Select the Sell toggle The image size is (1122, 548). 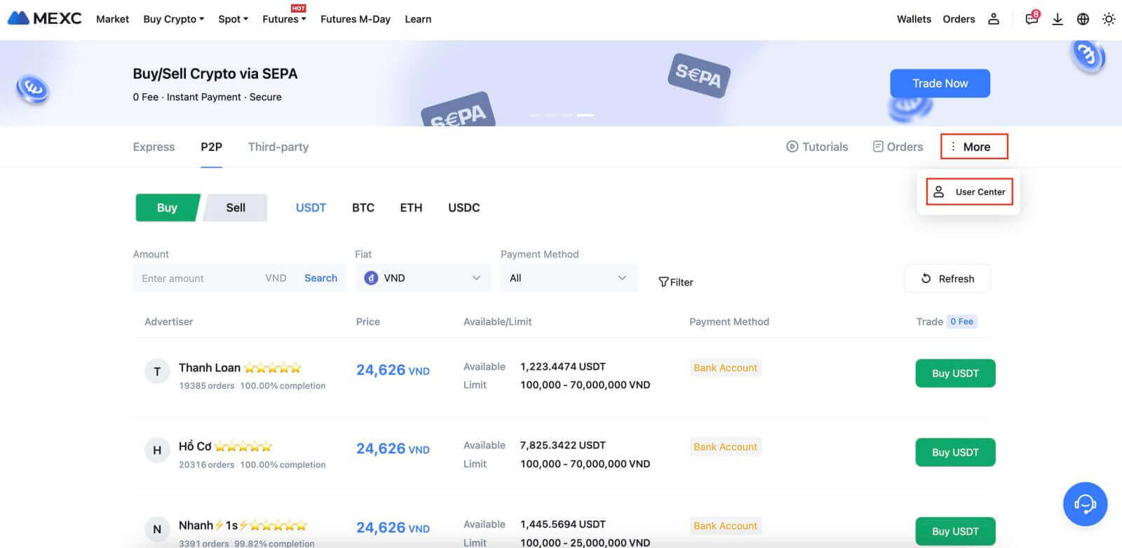[236, 208]
